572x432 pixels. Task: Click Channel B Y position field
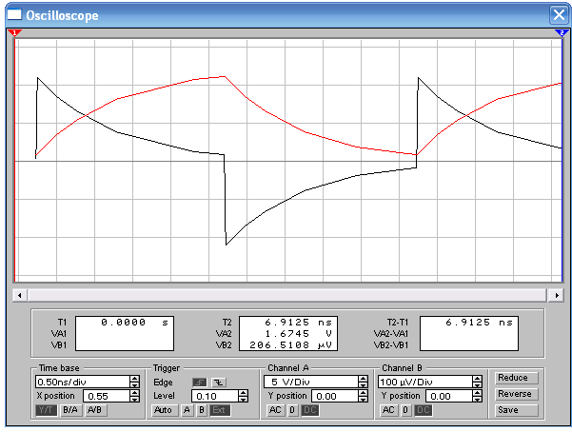point(449,396)
